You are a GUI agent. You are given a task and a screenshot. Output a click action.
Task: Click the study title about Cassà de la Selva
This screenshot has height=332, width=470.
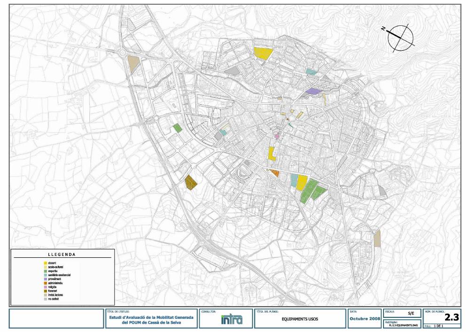(x=150, y=320)
